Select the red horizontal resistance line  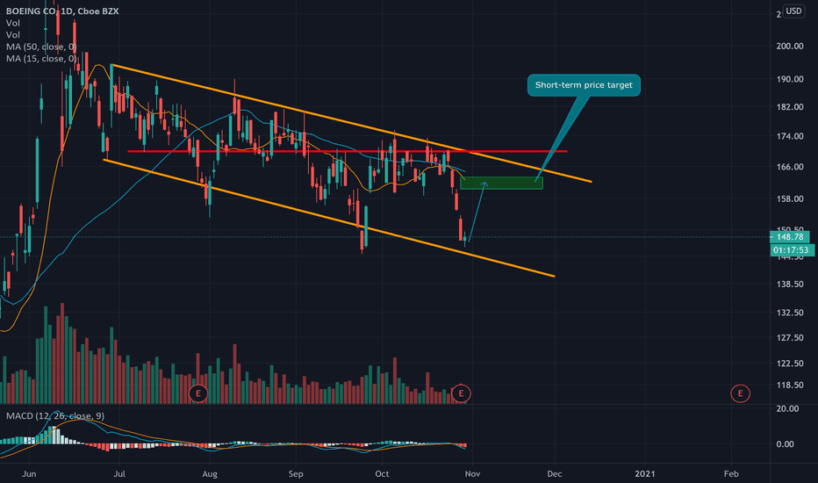348,151
